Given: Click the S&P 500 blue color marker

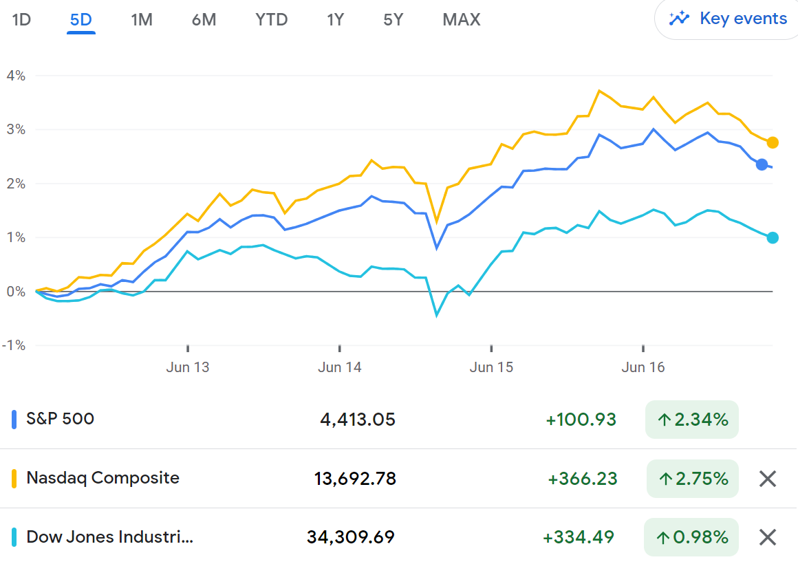Looking at the screenshot, I should pyautogui.click(x=14, y=420).
